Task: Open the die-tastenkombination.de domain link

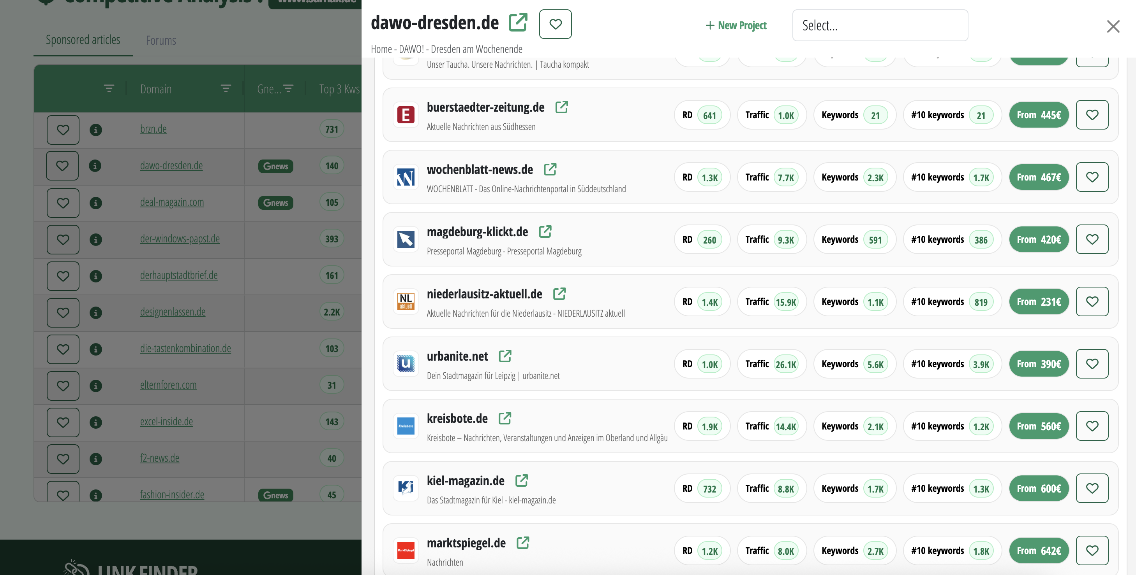Action: point(186,348)
